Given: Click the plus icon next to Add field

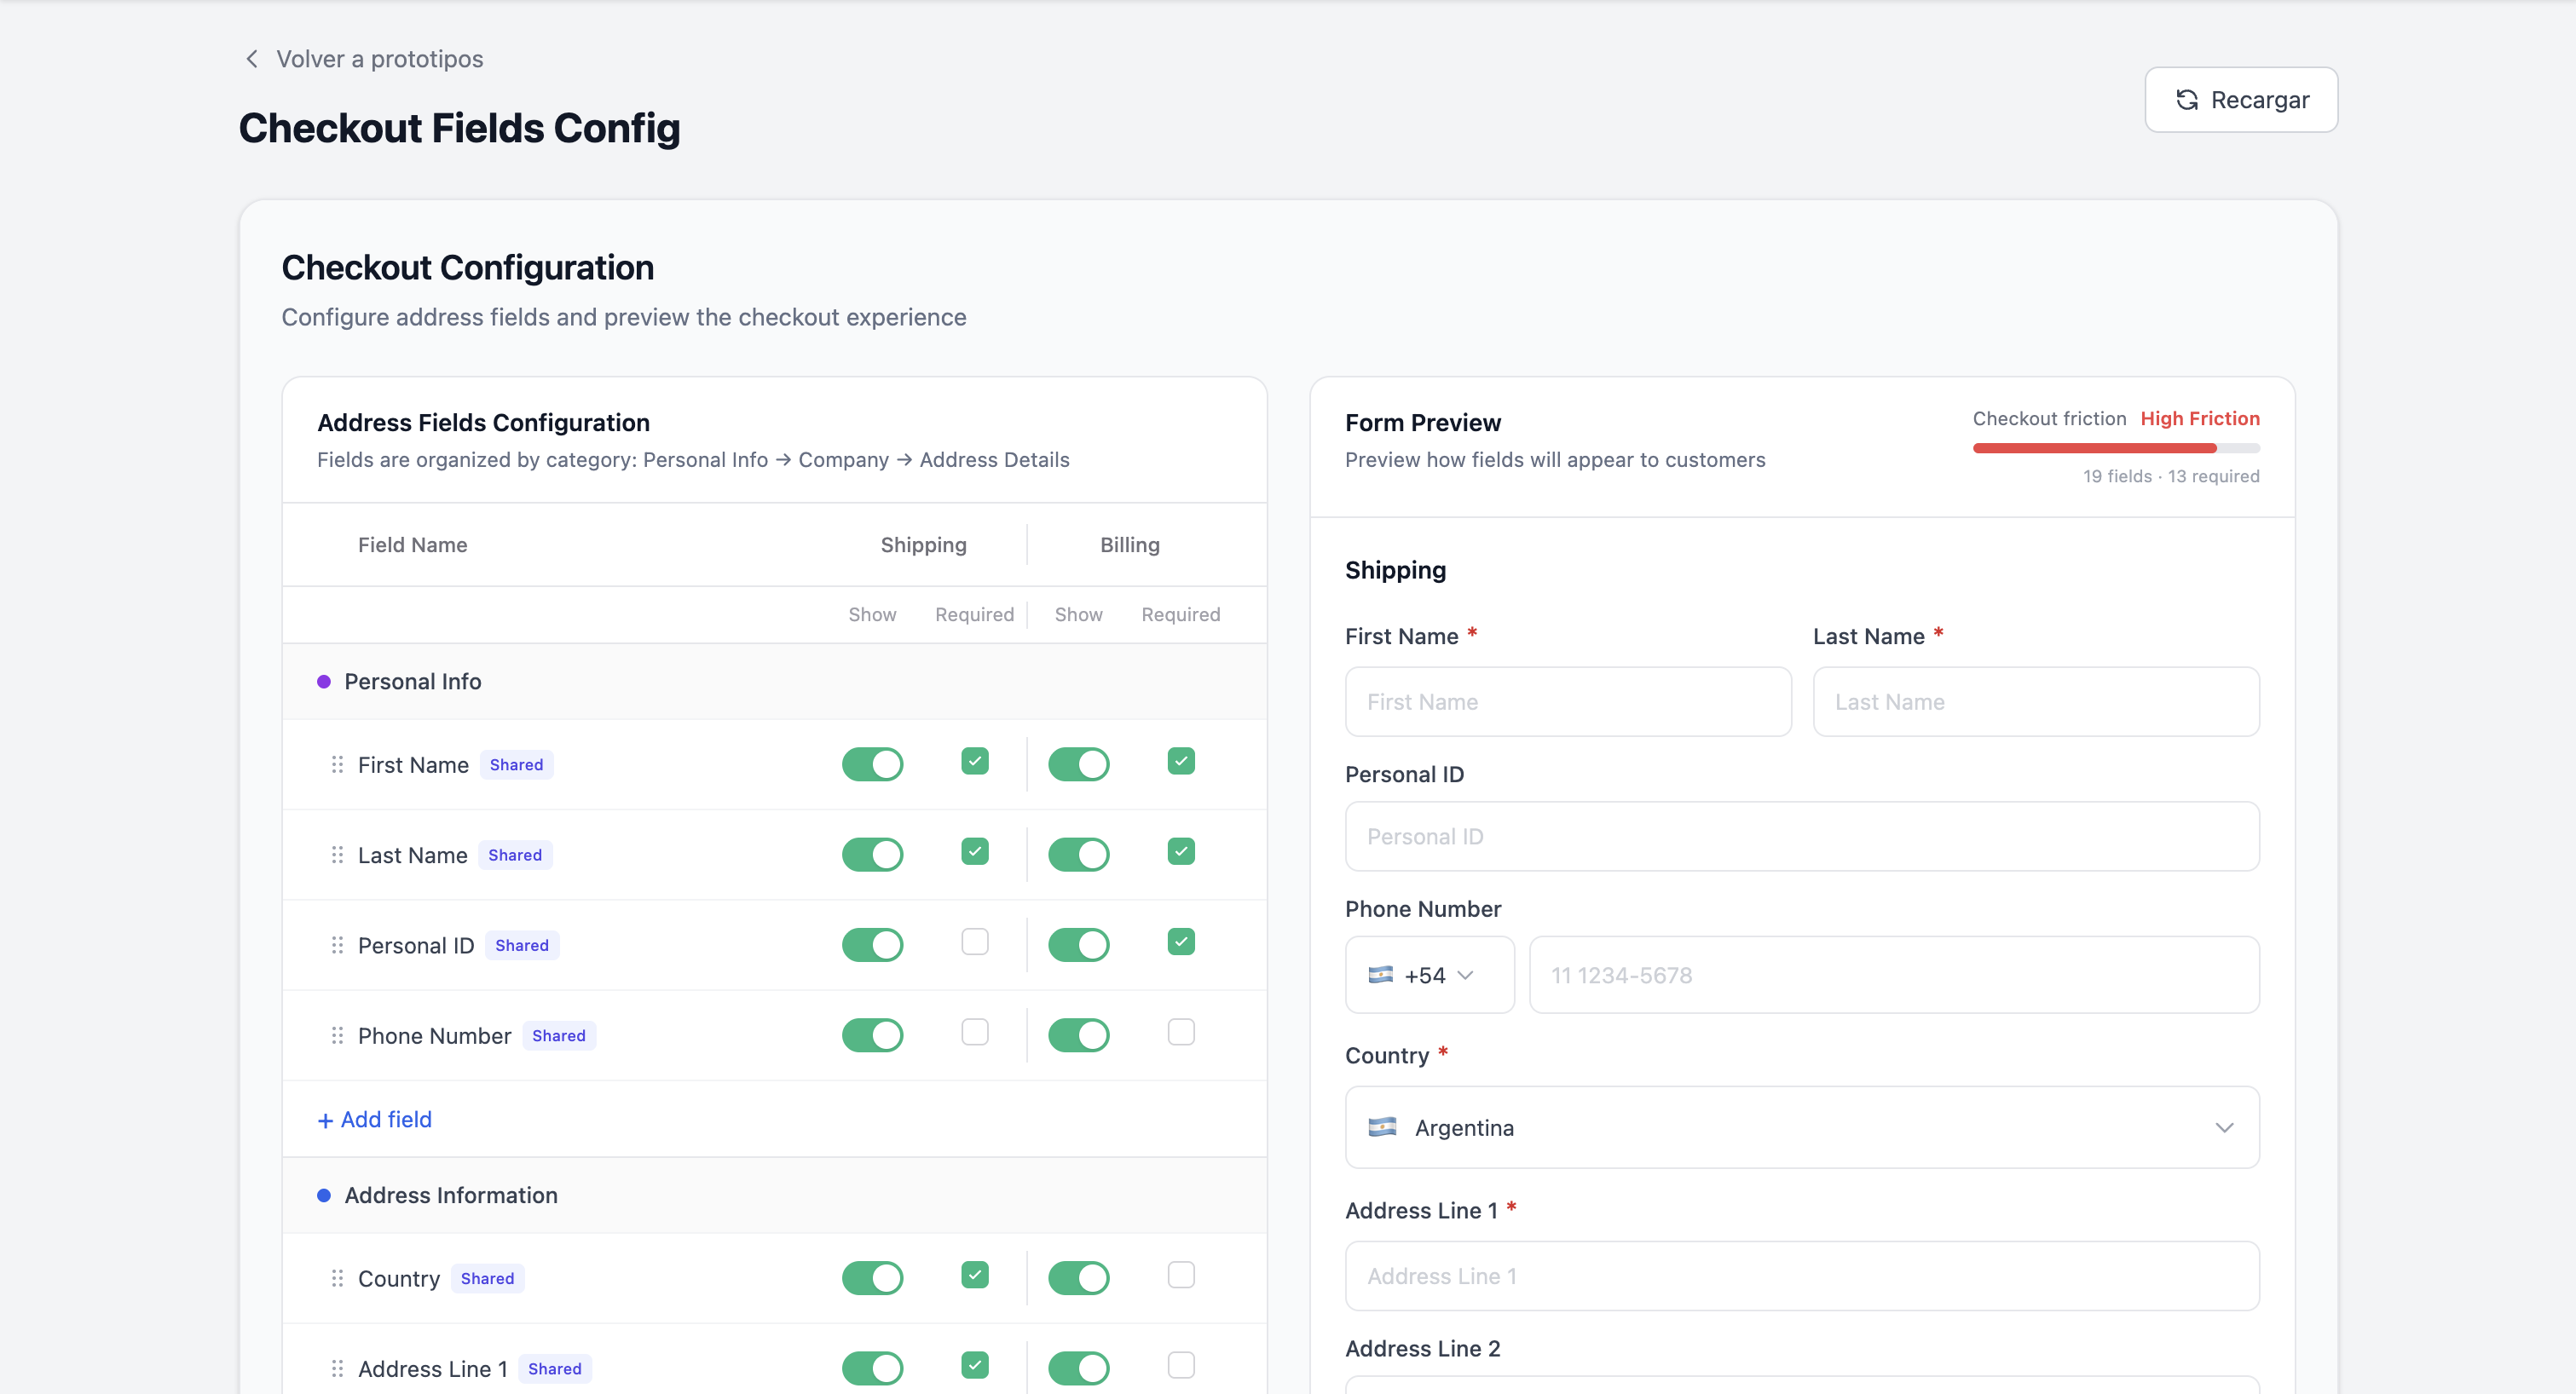Looking at the screenshot, I should pyautogui.click(x=326, y=1119).
